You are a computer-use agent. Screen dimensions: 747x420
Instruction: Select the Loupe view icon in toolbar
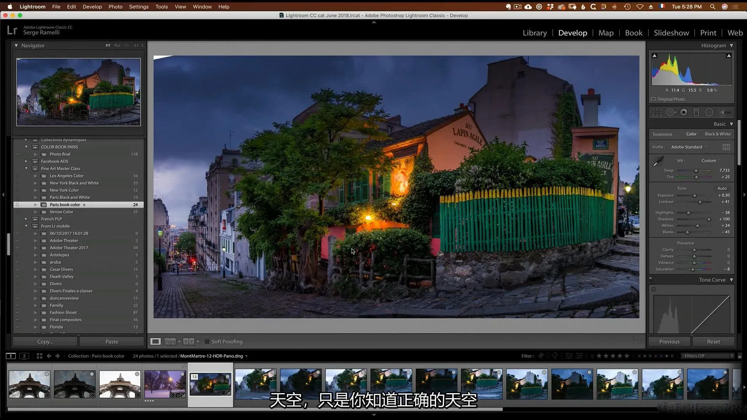156,341
